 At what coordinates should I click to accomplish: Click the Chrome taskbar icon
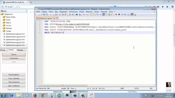coord(43,96)
